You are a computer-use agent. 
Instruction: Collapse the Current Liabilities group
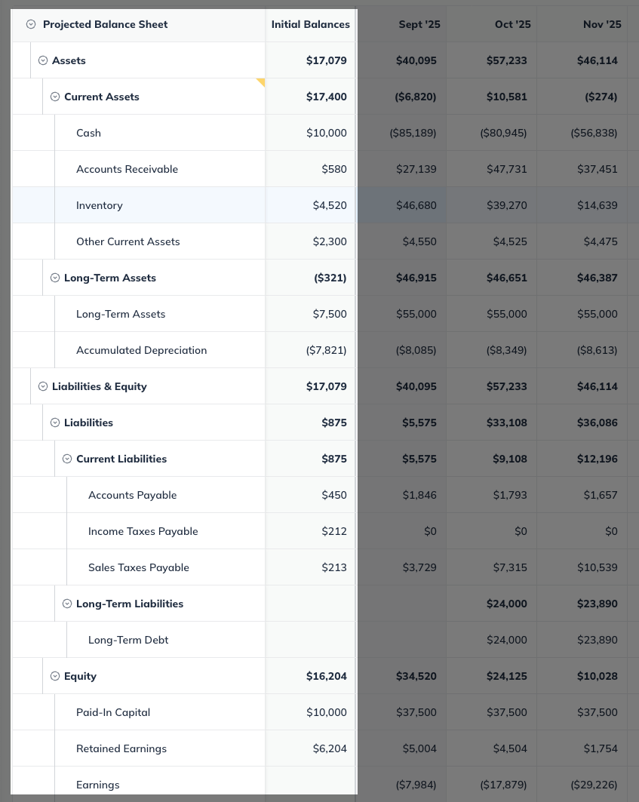click(x=67, y=459)
